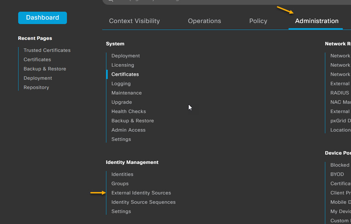Screen dimensions: 351x224
Task: Open Logging under System
Action: tap(121, 83)
